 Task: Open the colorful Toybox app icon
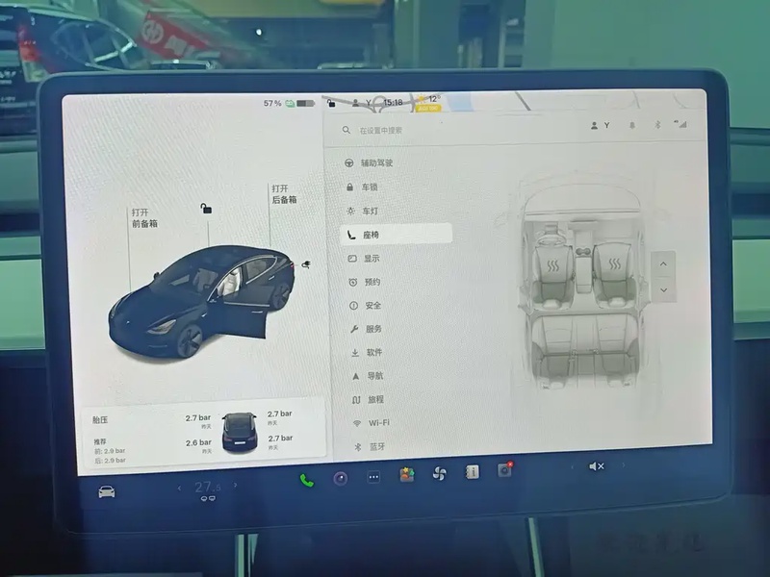coord(407,475)
